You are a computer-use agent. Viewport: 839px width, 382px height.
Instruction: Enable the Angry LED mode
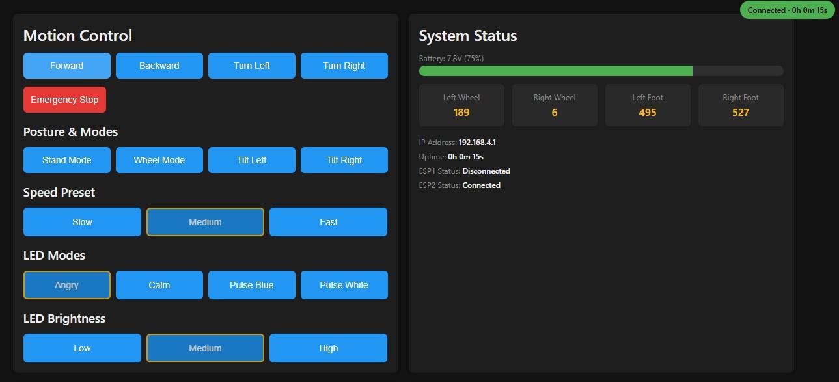tap(66, 285)
